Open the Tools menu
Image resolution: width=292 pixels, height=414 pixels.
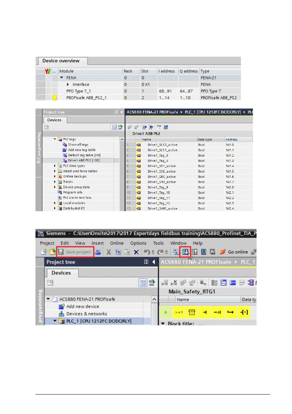[158, 243]
